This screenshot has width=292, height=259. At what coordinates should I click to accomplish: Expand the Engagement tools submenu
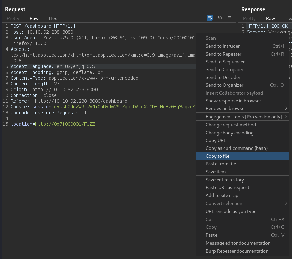[243, 117]
